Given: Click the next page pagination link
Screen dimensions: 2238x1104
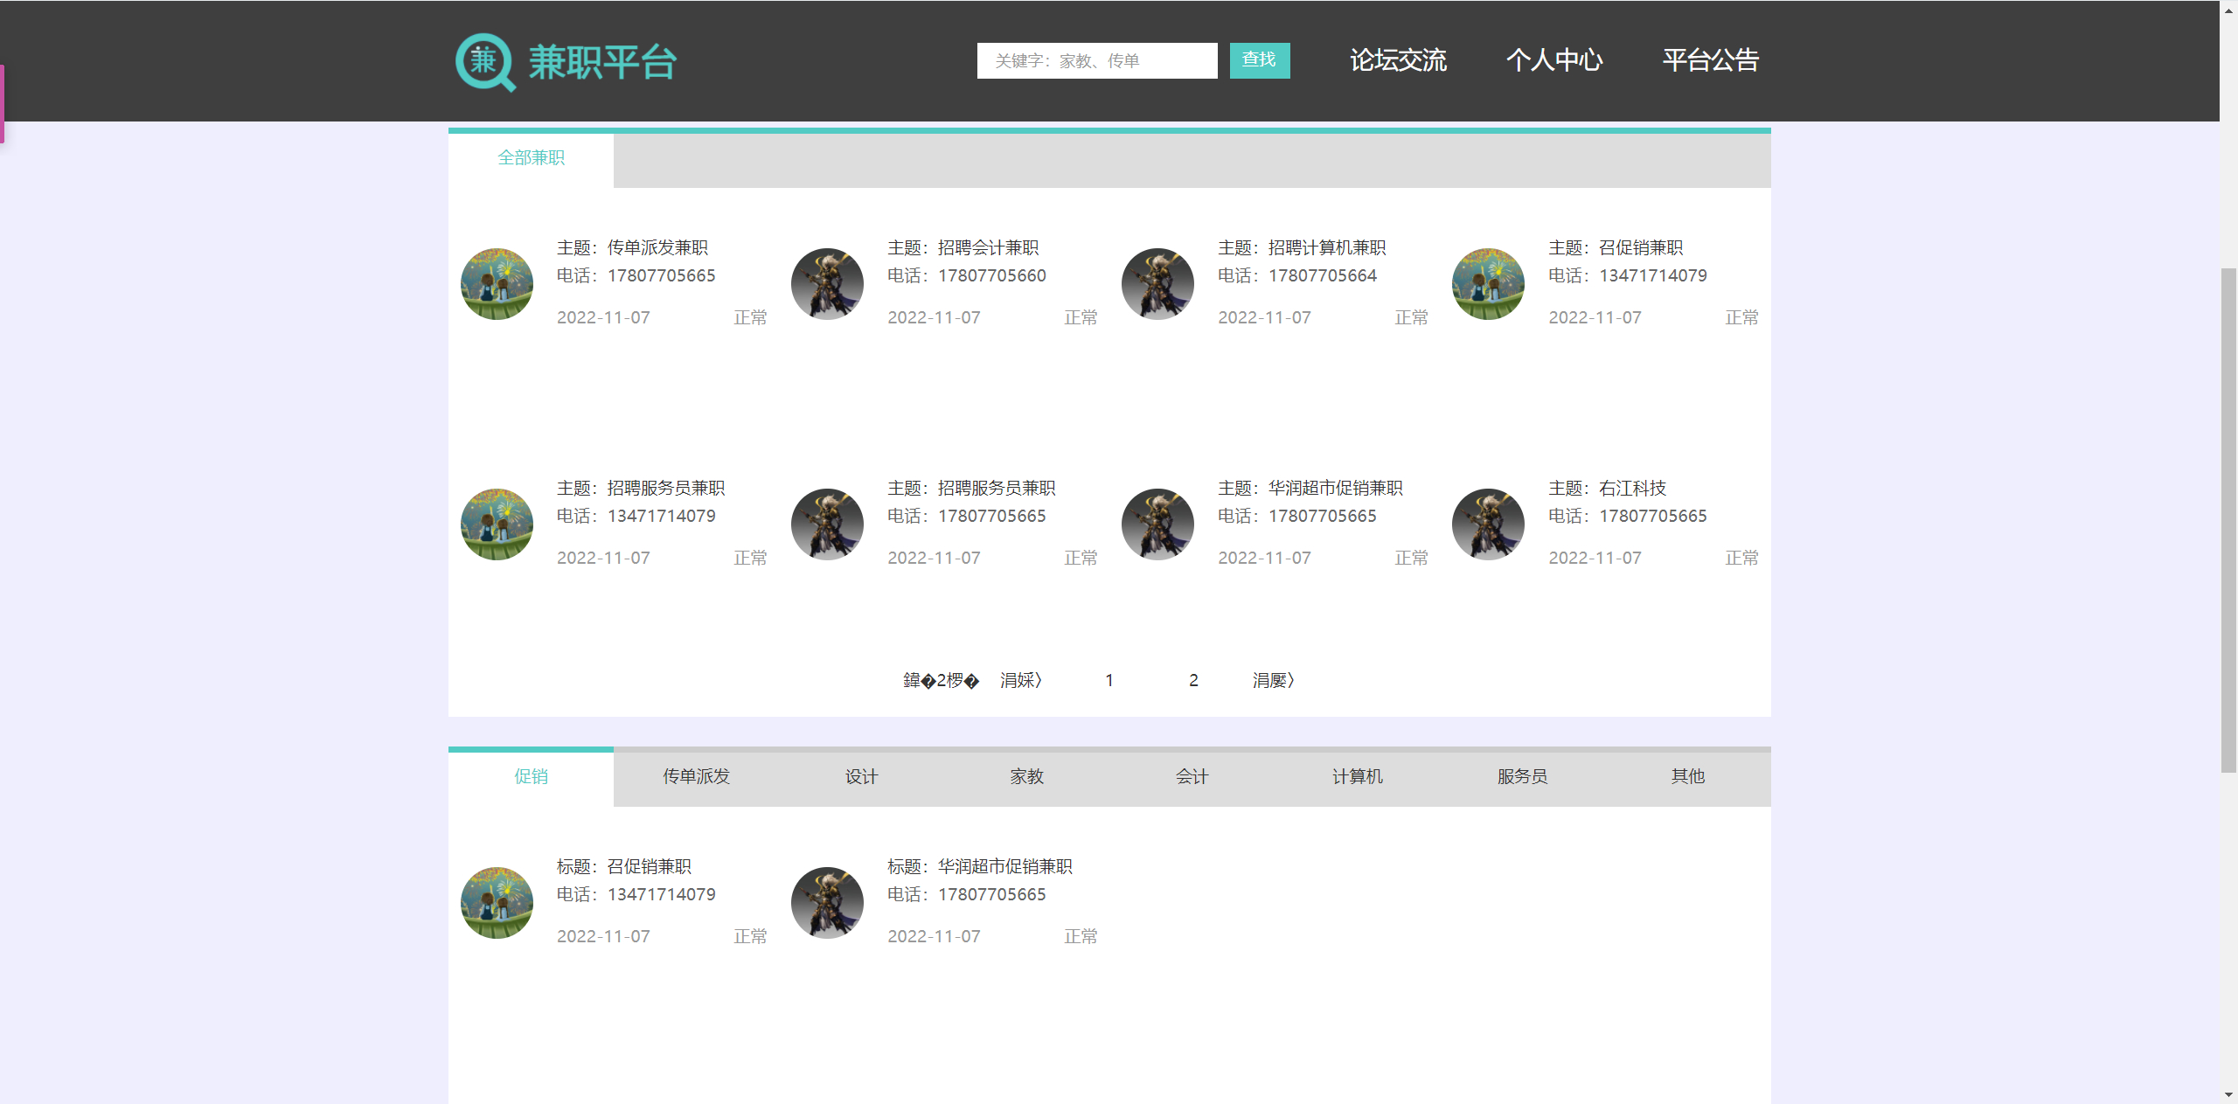Looking at the screenshot, I should [x=1273, y=679].
